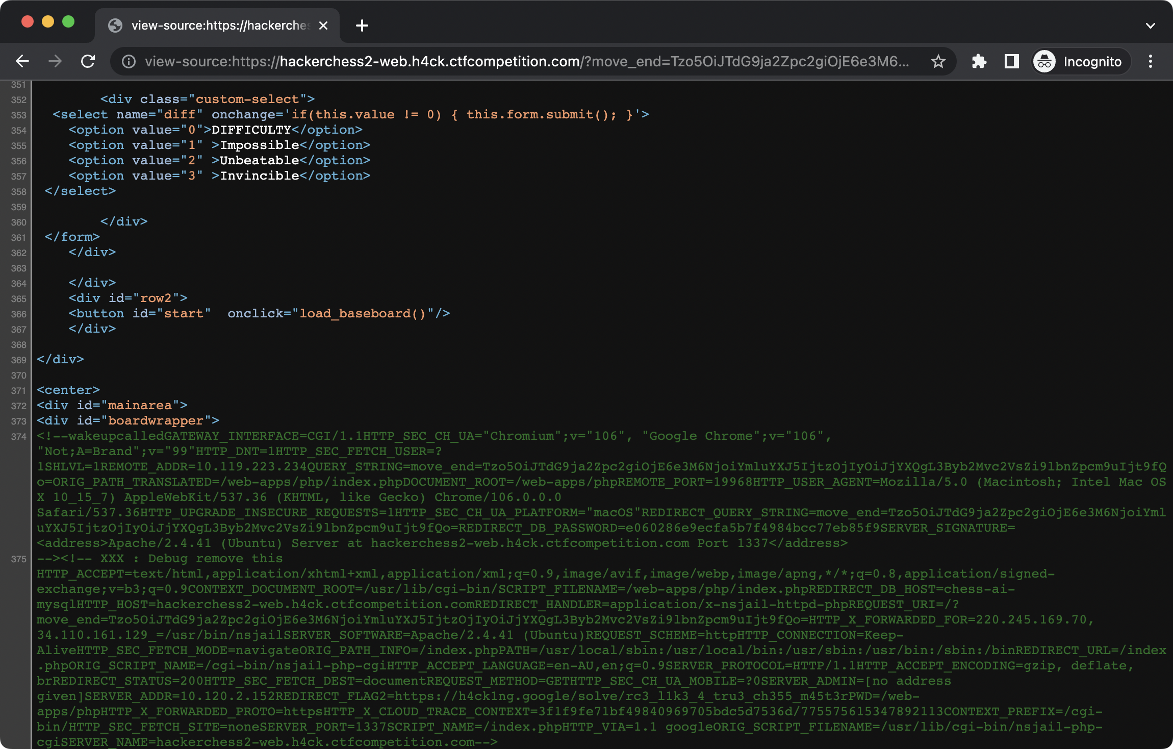Toggle the bookmark star for this page
The width and height of the screenshot is (1173, 749).
[938, 61]
